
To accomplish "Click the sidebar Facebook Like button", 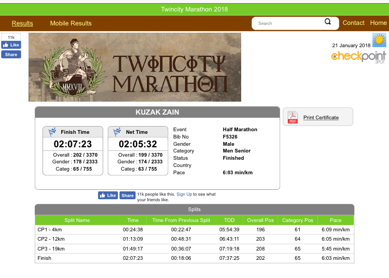I will pos(11,45).
